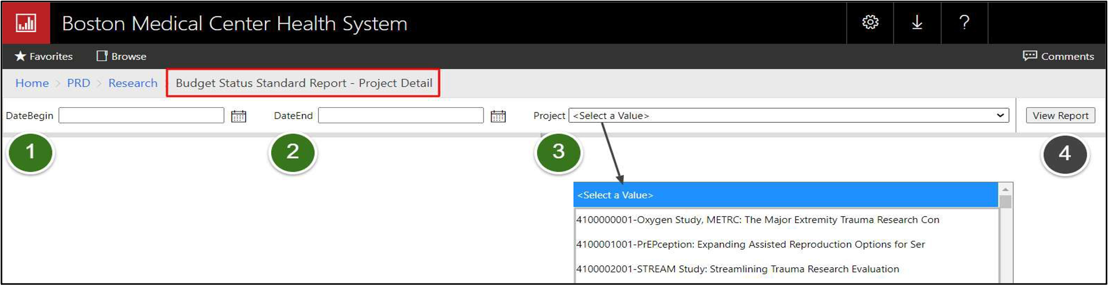Select project 4100001001-PrEPception
The height and width of the screenshot is (289, 1110).
tap(785, 244)
